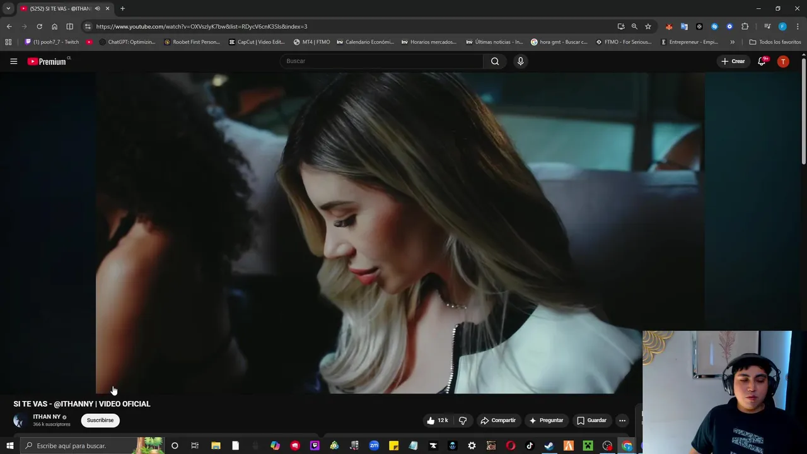The image size is (807, 454).
Task: Go back with browser back arrow
Action: tap(9, 26)
